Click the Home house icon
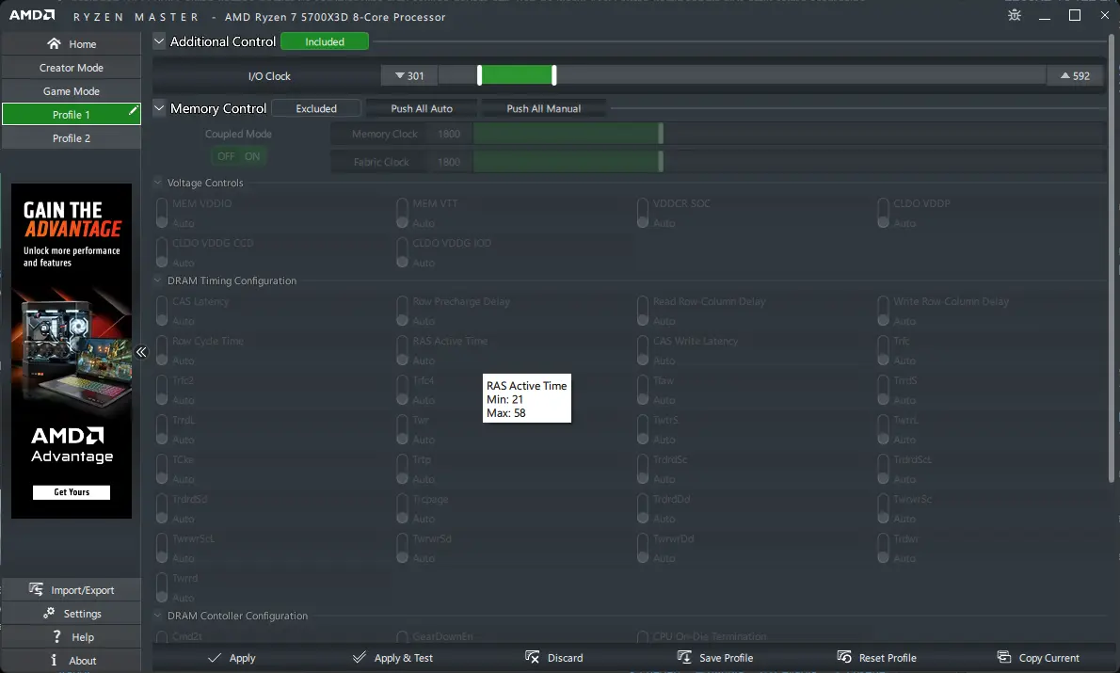The image size is (1120, 673). click(54, 43)
